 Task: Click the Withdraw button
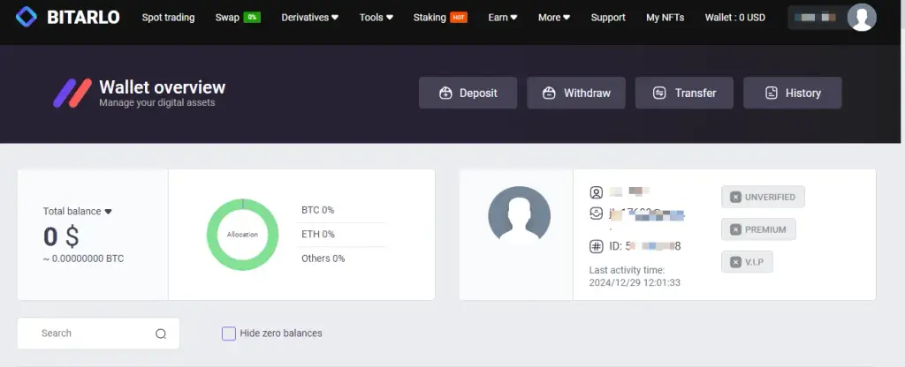[x=576, y=93]
